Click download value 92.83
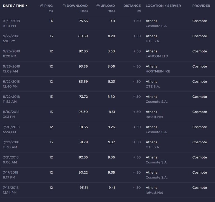This screenshot has width=215, height=202. (83, 51)
